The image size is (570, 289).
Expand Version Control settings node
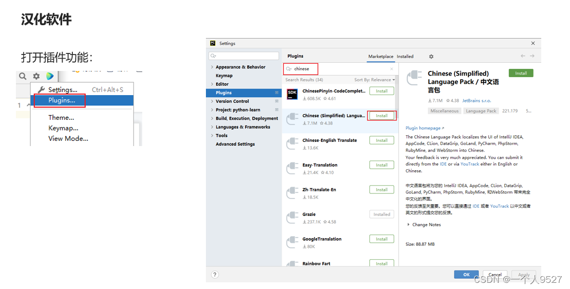212,101
